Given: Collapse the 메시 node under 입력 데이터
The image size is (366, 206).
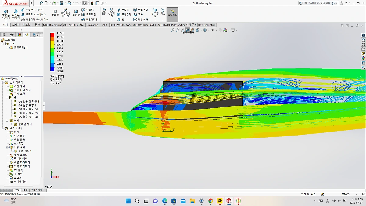Looking at the screenshot, I should click(7, 121).
